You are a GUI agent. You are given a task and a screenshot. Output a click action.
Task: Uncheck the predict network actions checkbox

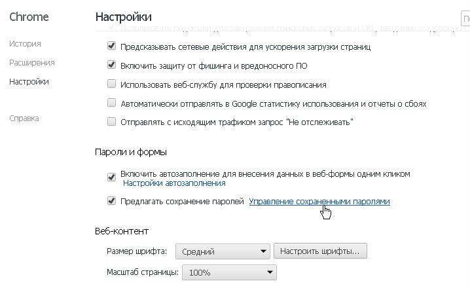[111, 47]
